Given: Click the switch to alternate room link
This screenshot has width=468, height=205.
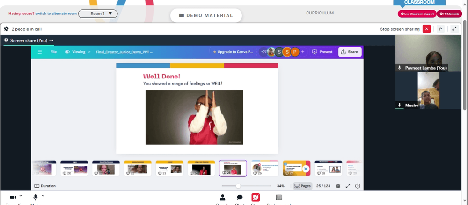Looking at the screenshot, I should point(56,14).
